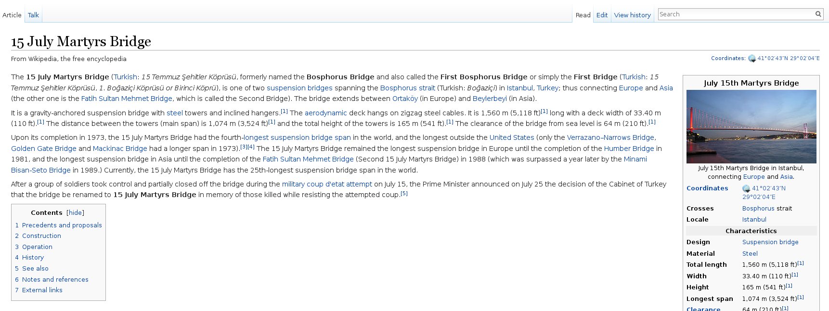
Task: Jump to Precedents and proposals section
Action: pos(62,225)
